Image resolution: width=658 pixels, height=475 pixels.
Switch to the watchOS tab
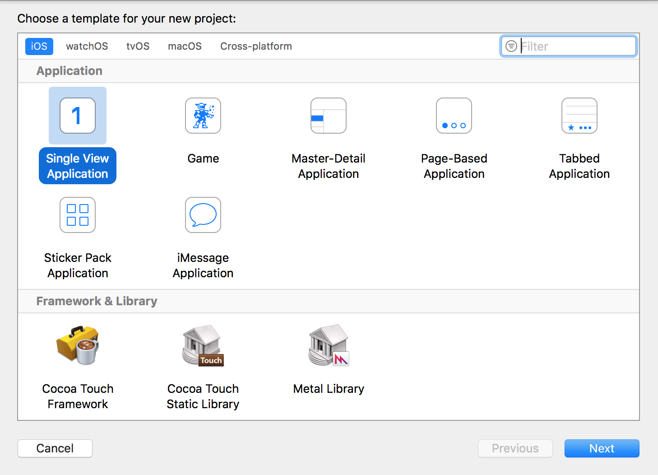click(x=87, y=46)
